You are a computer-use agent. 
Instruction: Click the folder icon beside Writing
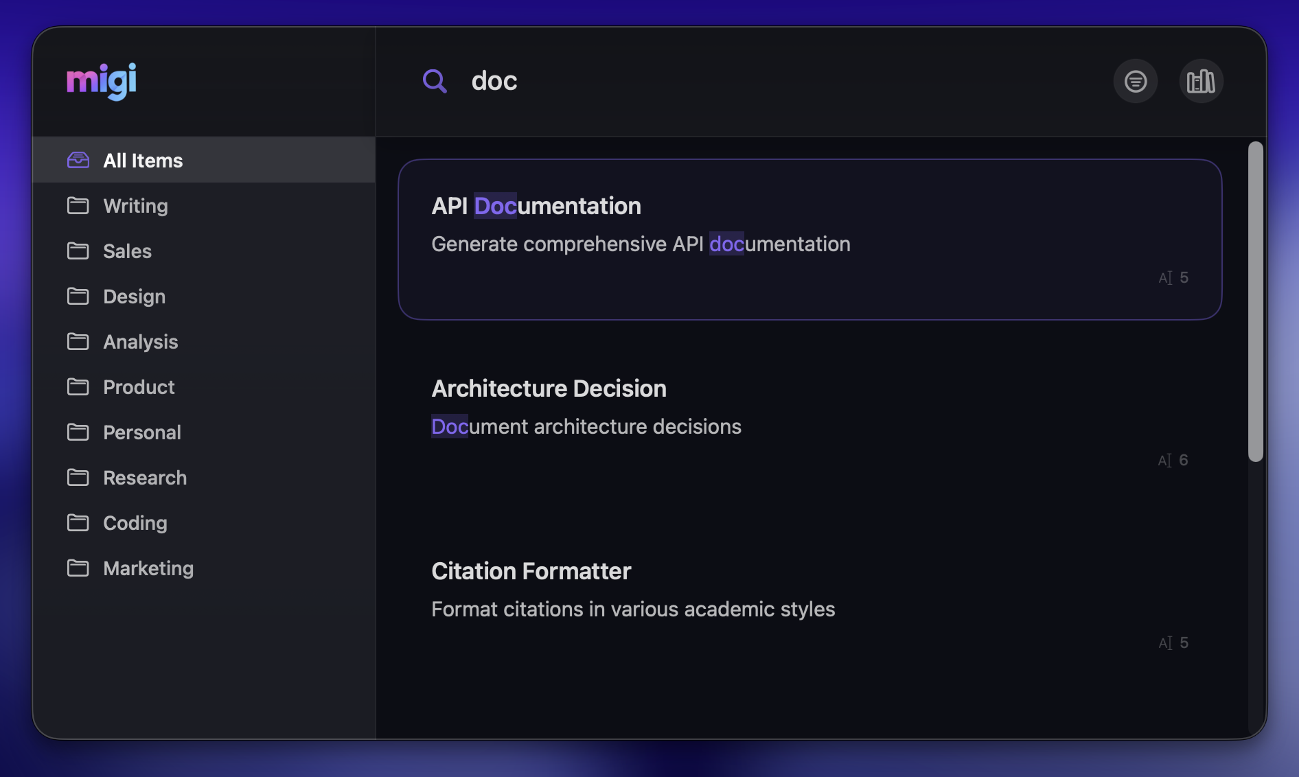[78, 205]
